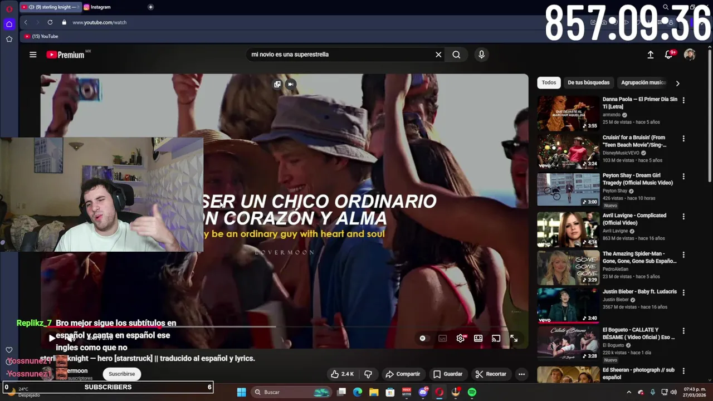Screen dimensions: 713x401
Task: Open Microsoft Store from the taskbar
Action: 390,392
